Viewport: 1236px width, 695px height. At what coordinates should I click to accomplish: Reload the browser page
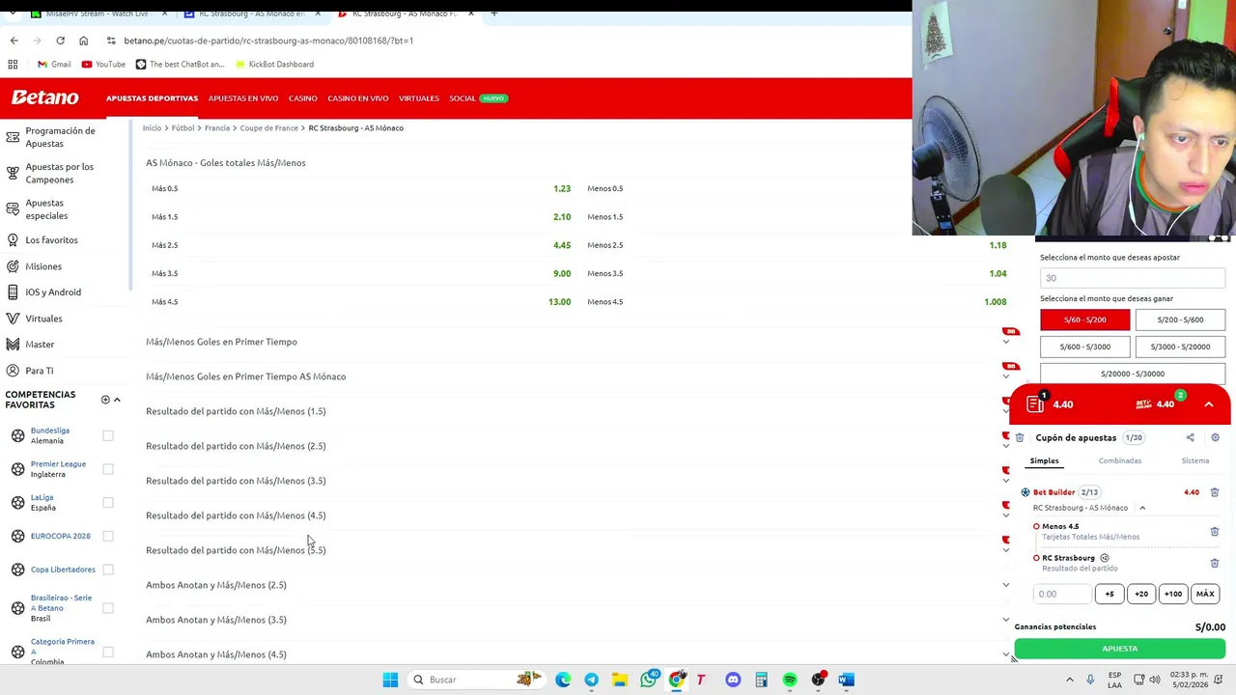(60, 41)
